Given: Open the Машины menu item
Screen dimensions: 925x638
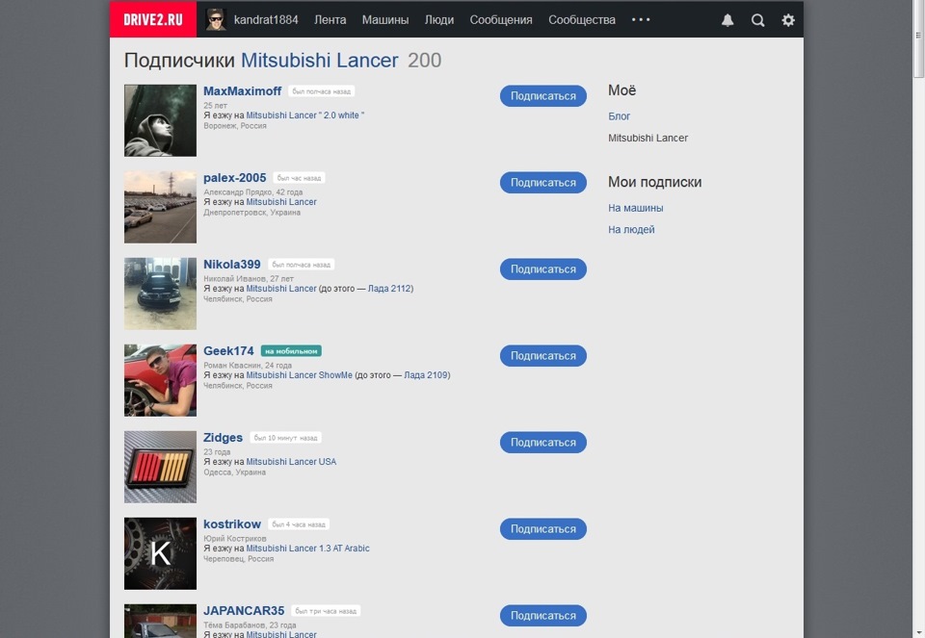Looking at the screenshot, I should tap(385, 20).
